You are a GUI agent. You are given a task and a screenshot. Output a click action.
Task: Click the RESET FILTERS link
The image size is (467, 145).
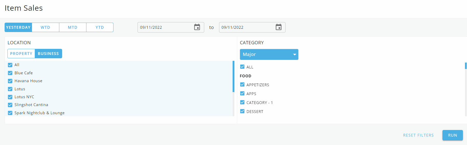[418, 135]
